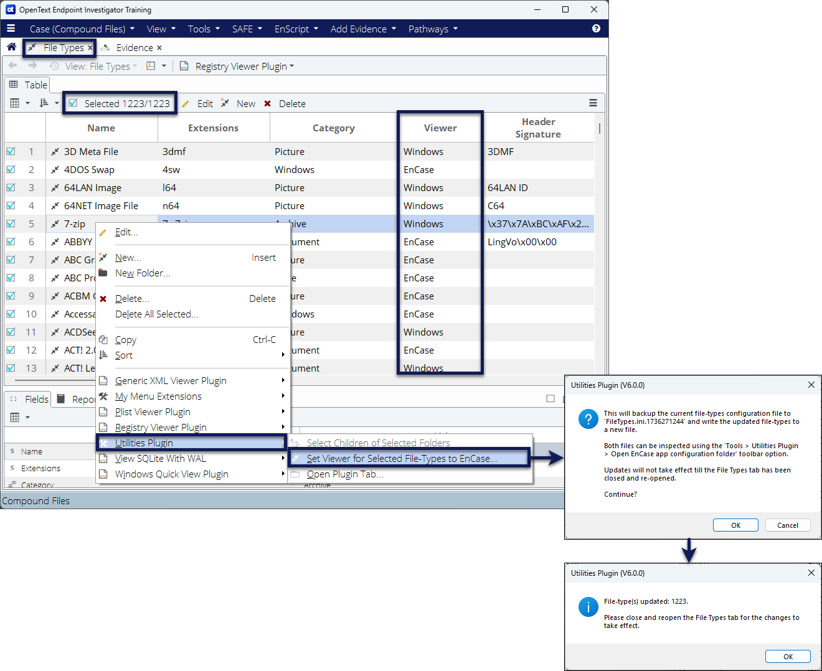Click OK in backup confirmation dialog
Viewport: 822px width, 671px height.
pyautogui.click(x=735, y=525)
